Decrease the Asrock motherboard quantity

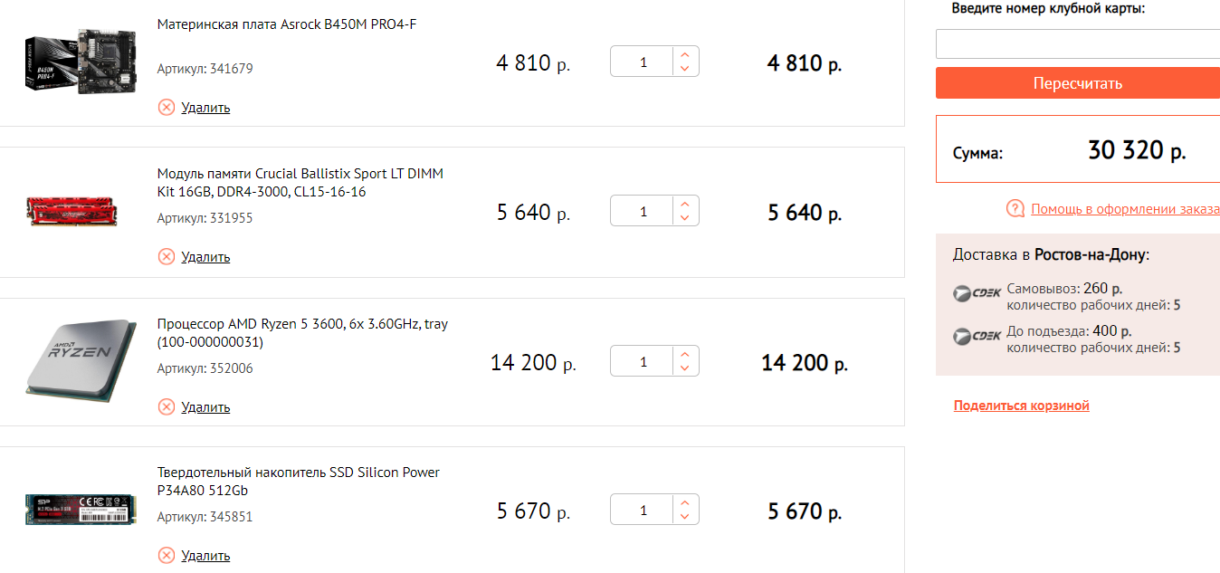685,70
